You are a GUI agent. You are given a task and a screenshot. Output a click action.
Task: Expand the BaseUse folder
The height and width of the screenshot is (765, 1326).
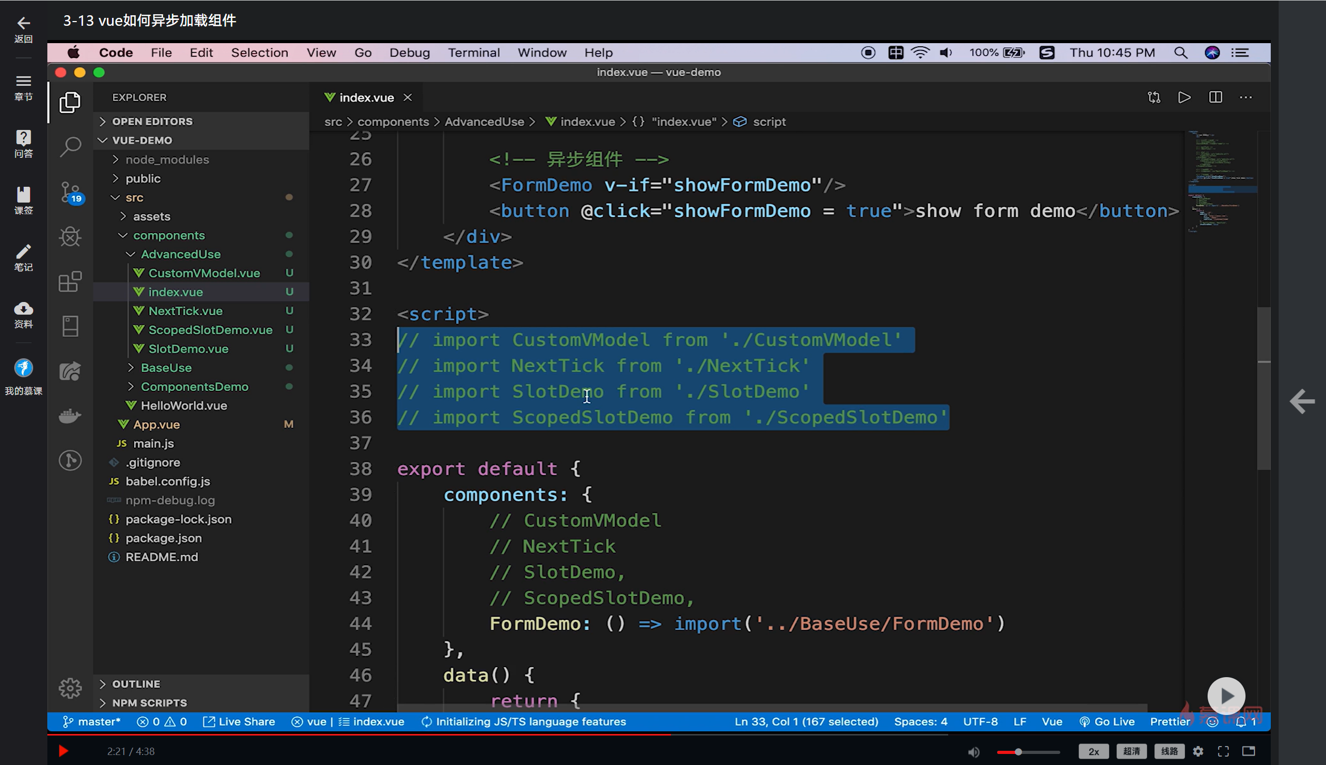[x=166, y=368]
